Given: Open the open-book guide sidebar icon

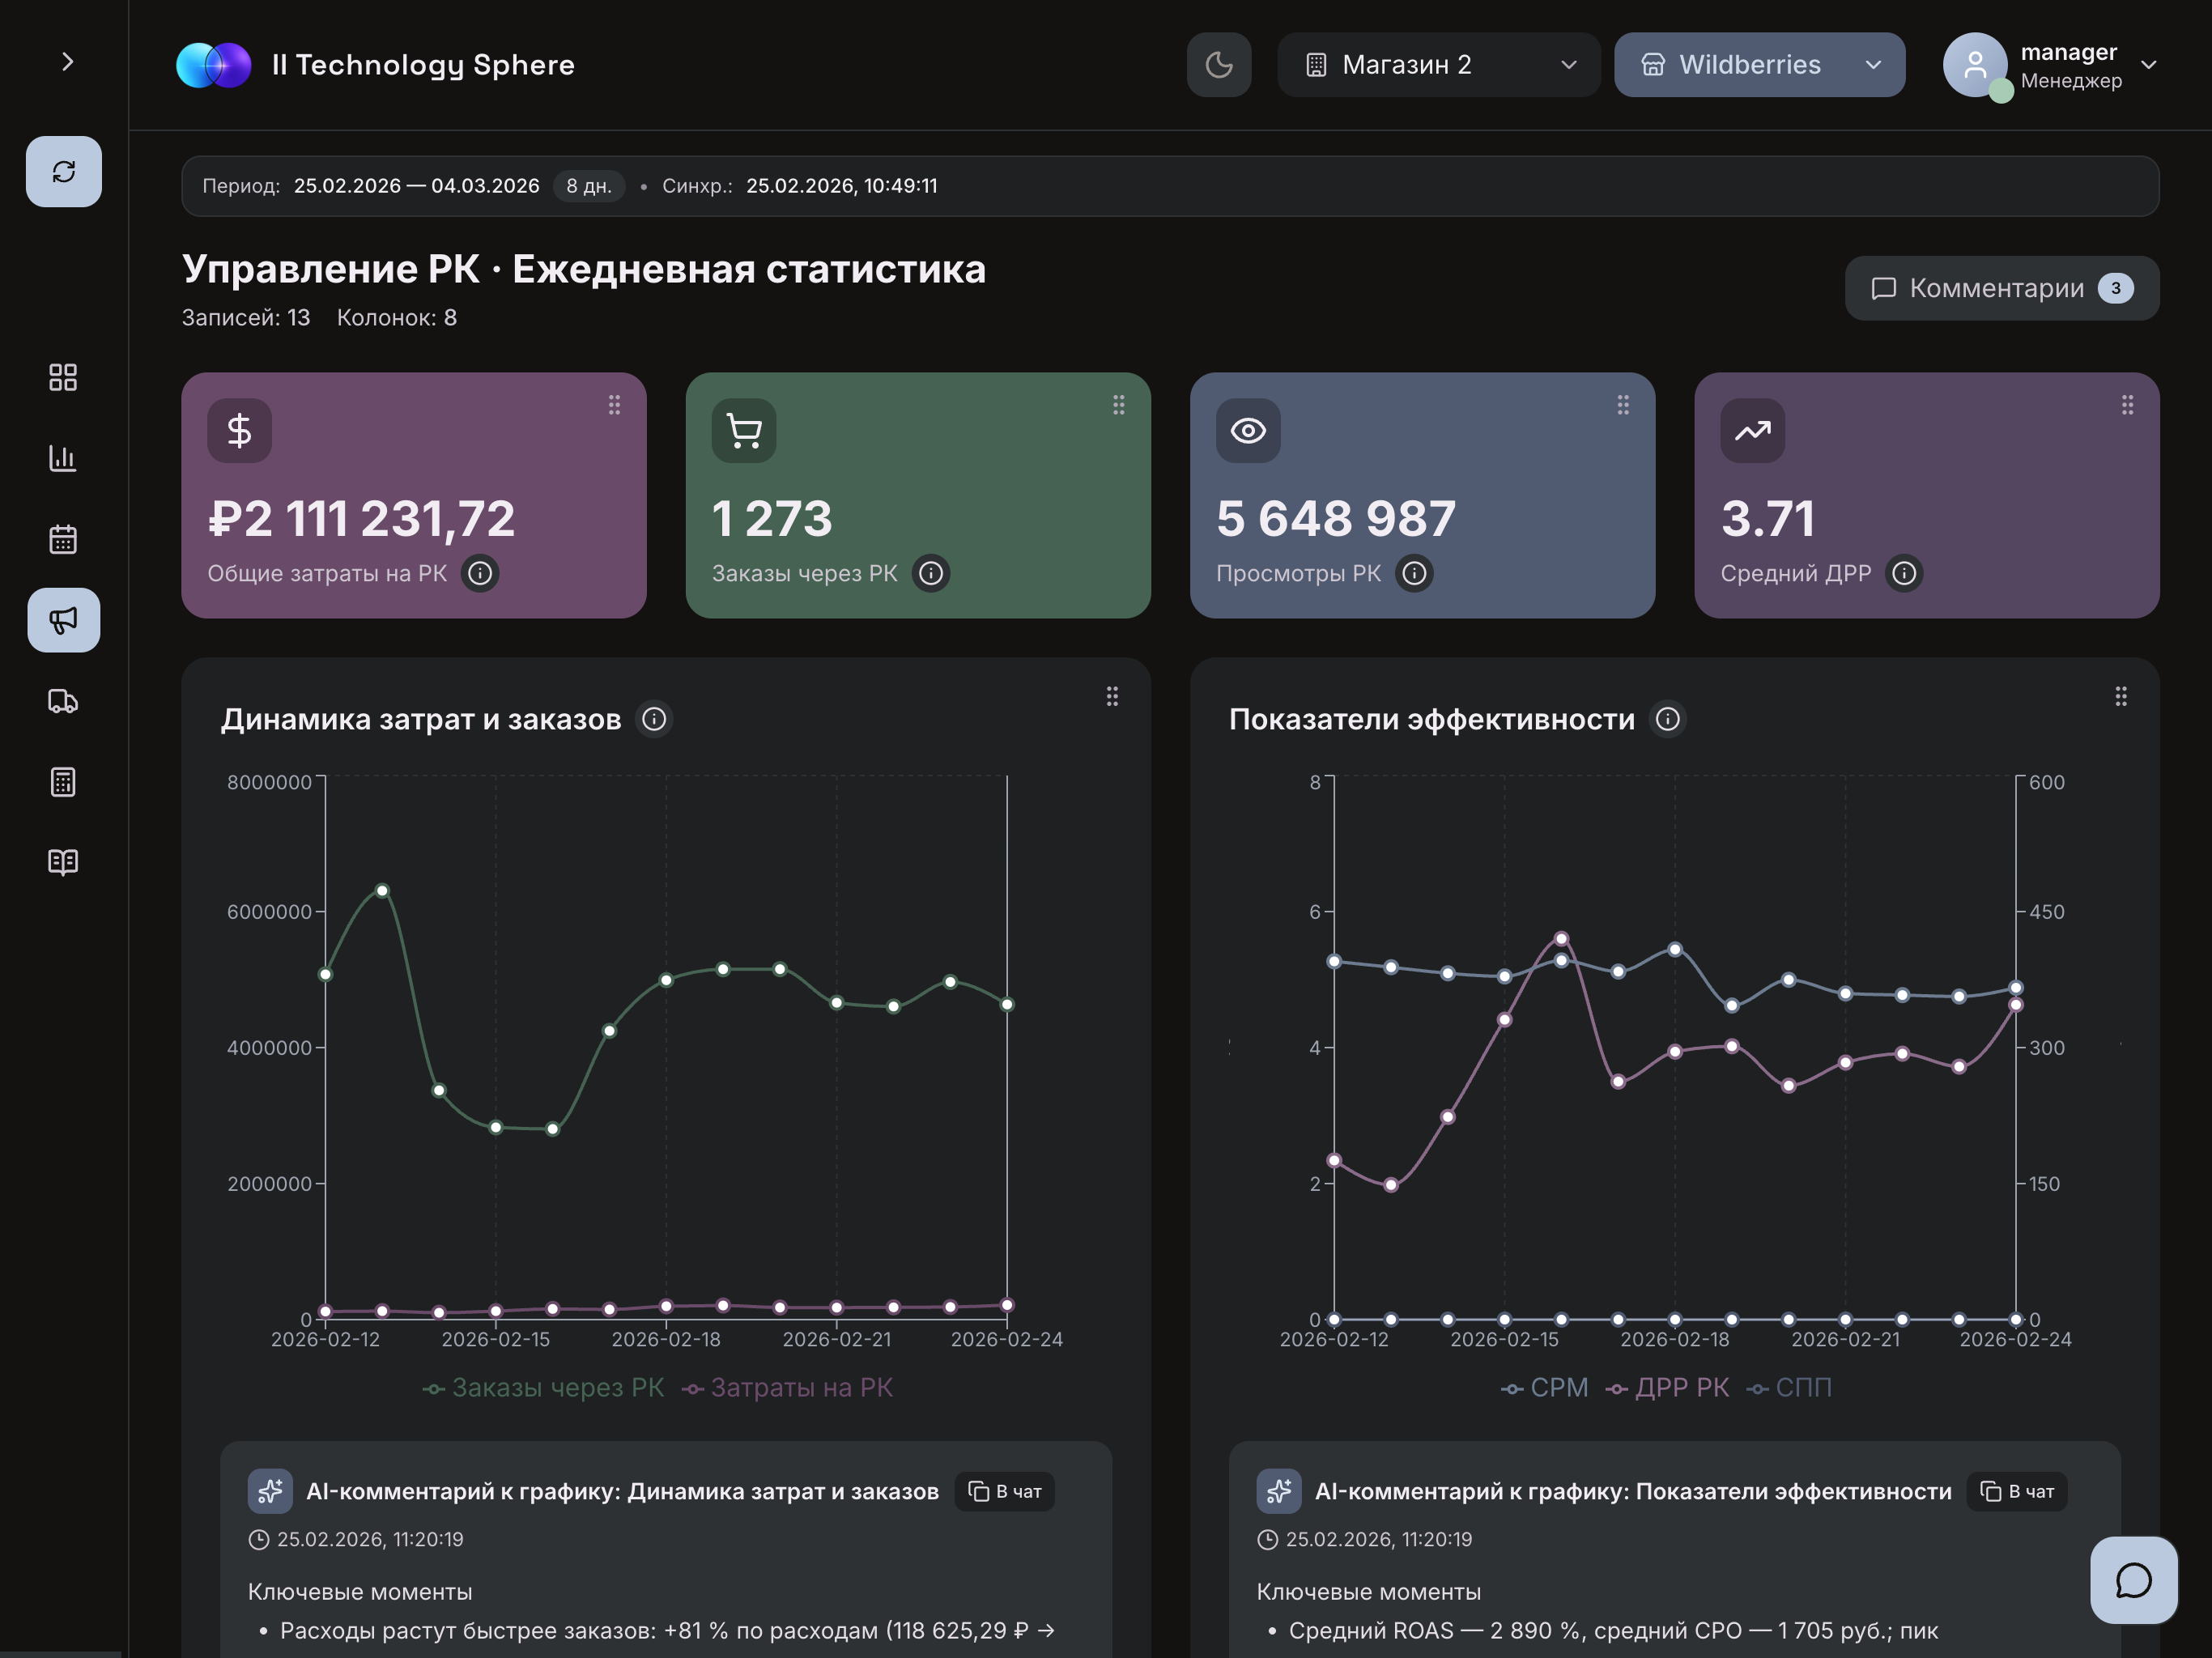Looking at the screenshot, I should (x=63, y=862).
